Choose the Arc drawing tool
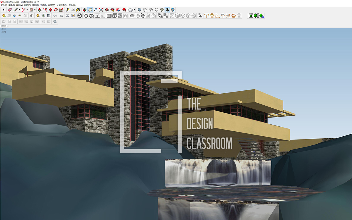The image size is (352, 220). (23, 10)
